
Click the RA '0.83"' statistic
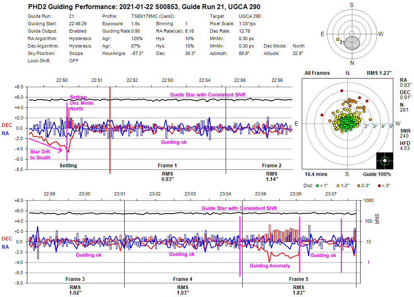point(406,85)
